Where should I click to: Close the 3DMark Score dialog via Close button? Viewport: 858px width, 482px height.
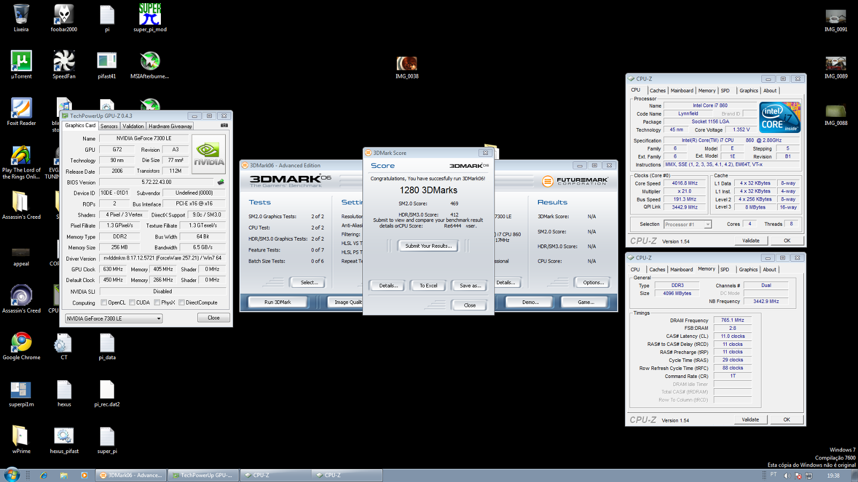pyautogui.click(x=470, y=305)
